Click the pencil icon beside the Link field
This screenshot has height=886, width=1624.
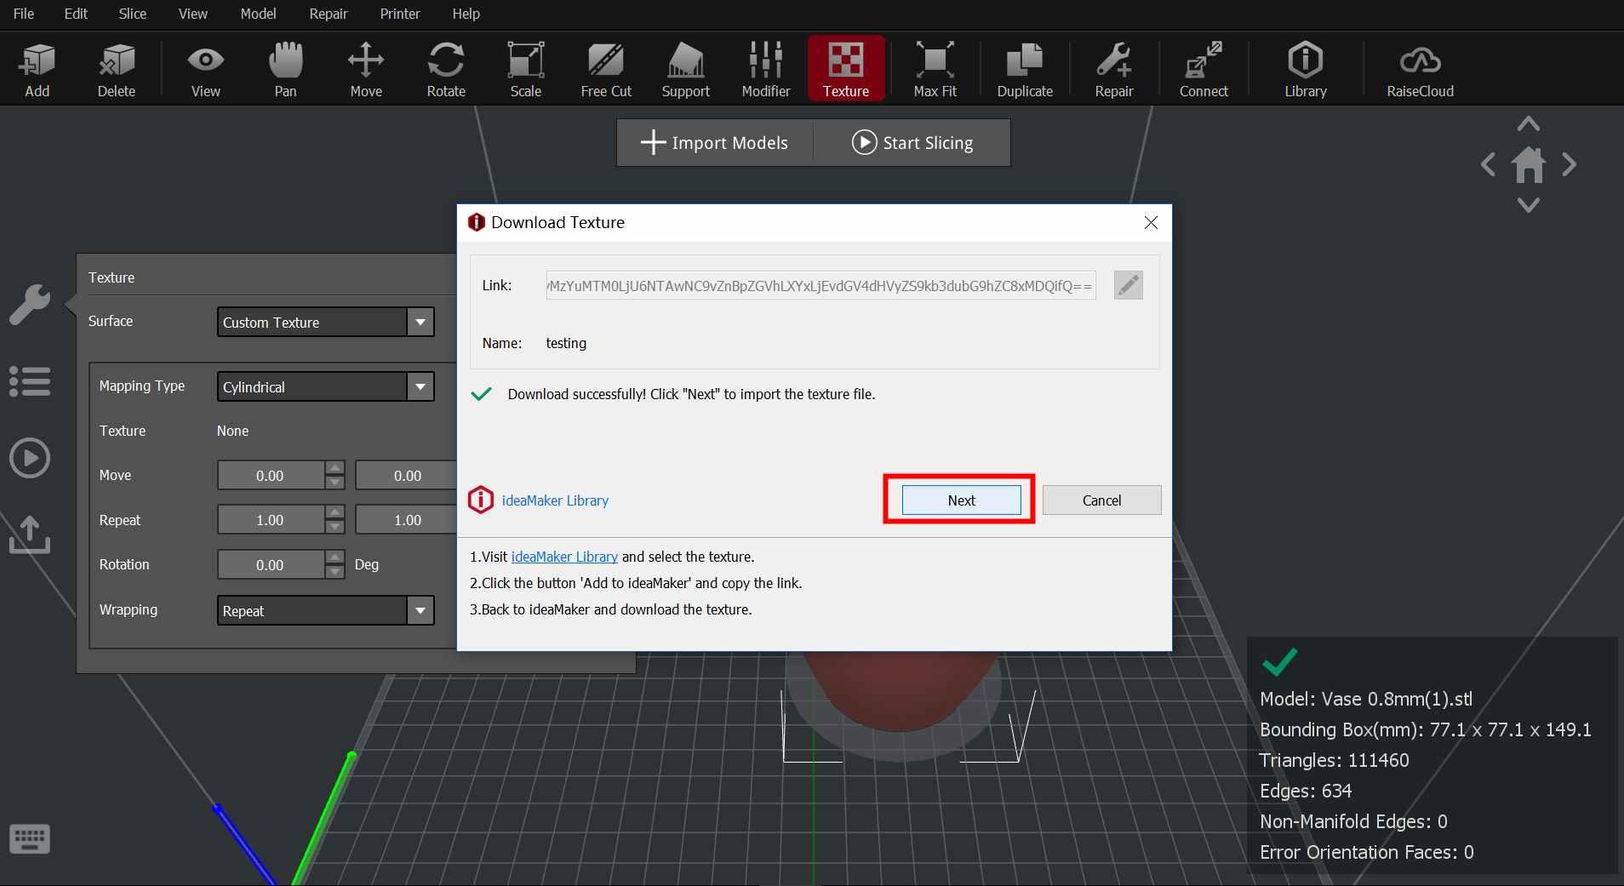[1126, 285]
